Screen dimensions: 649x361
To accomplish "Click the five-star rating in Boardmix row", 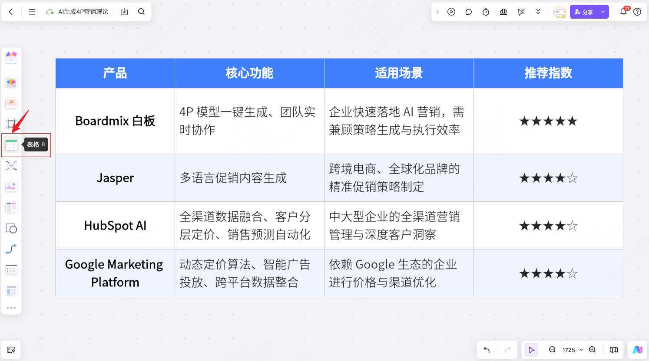I will click(x=548, y=121).
